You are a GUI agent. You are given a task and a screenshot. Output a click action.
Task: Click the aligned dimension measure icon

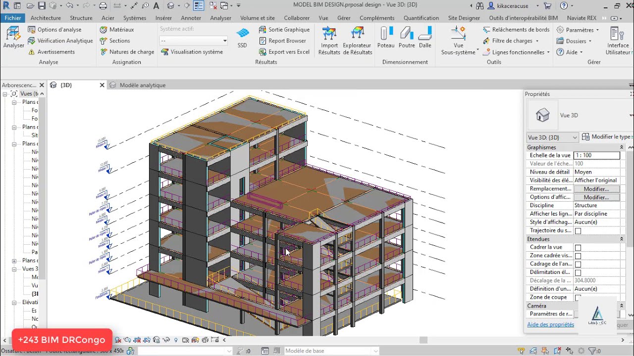point(134,6)
